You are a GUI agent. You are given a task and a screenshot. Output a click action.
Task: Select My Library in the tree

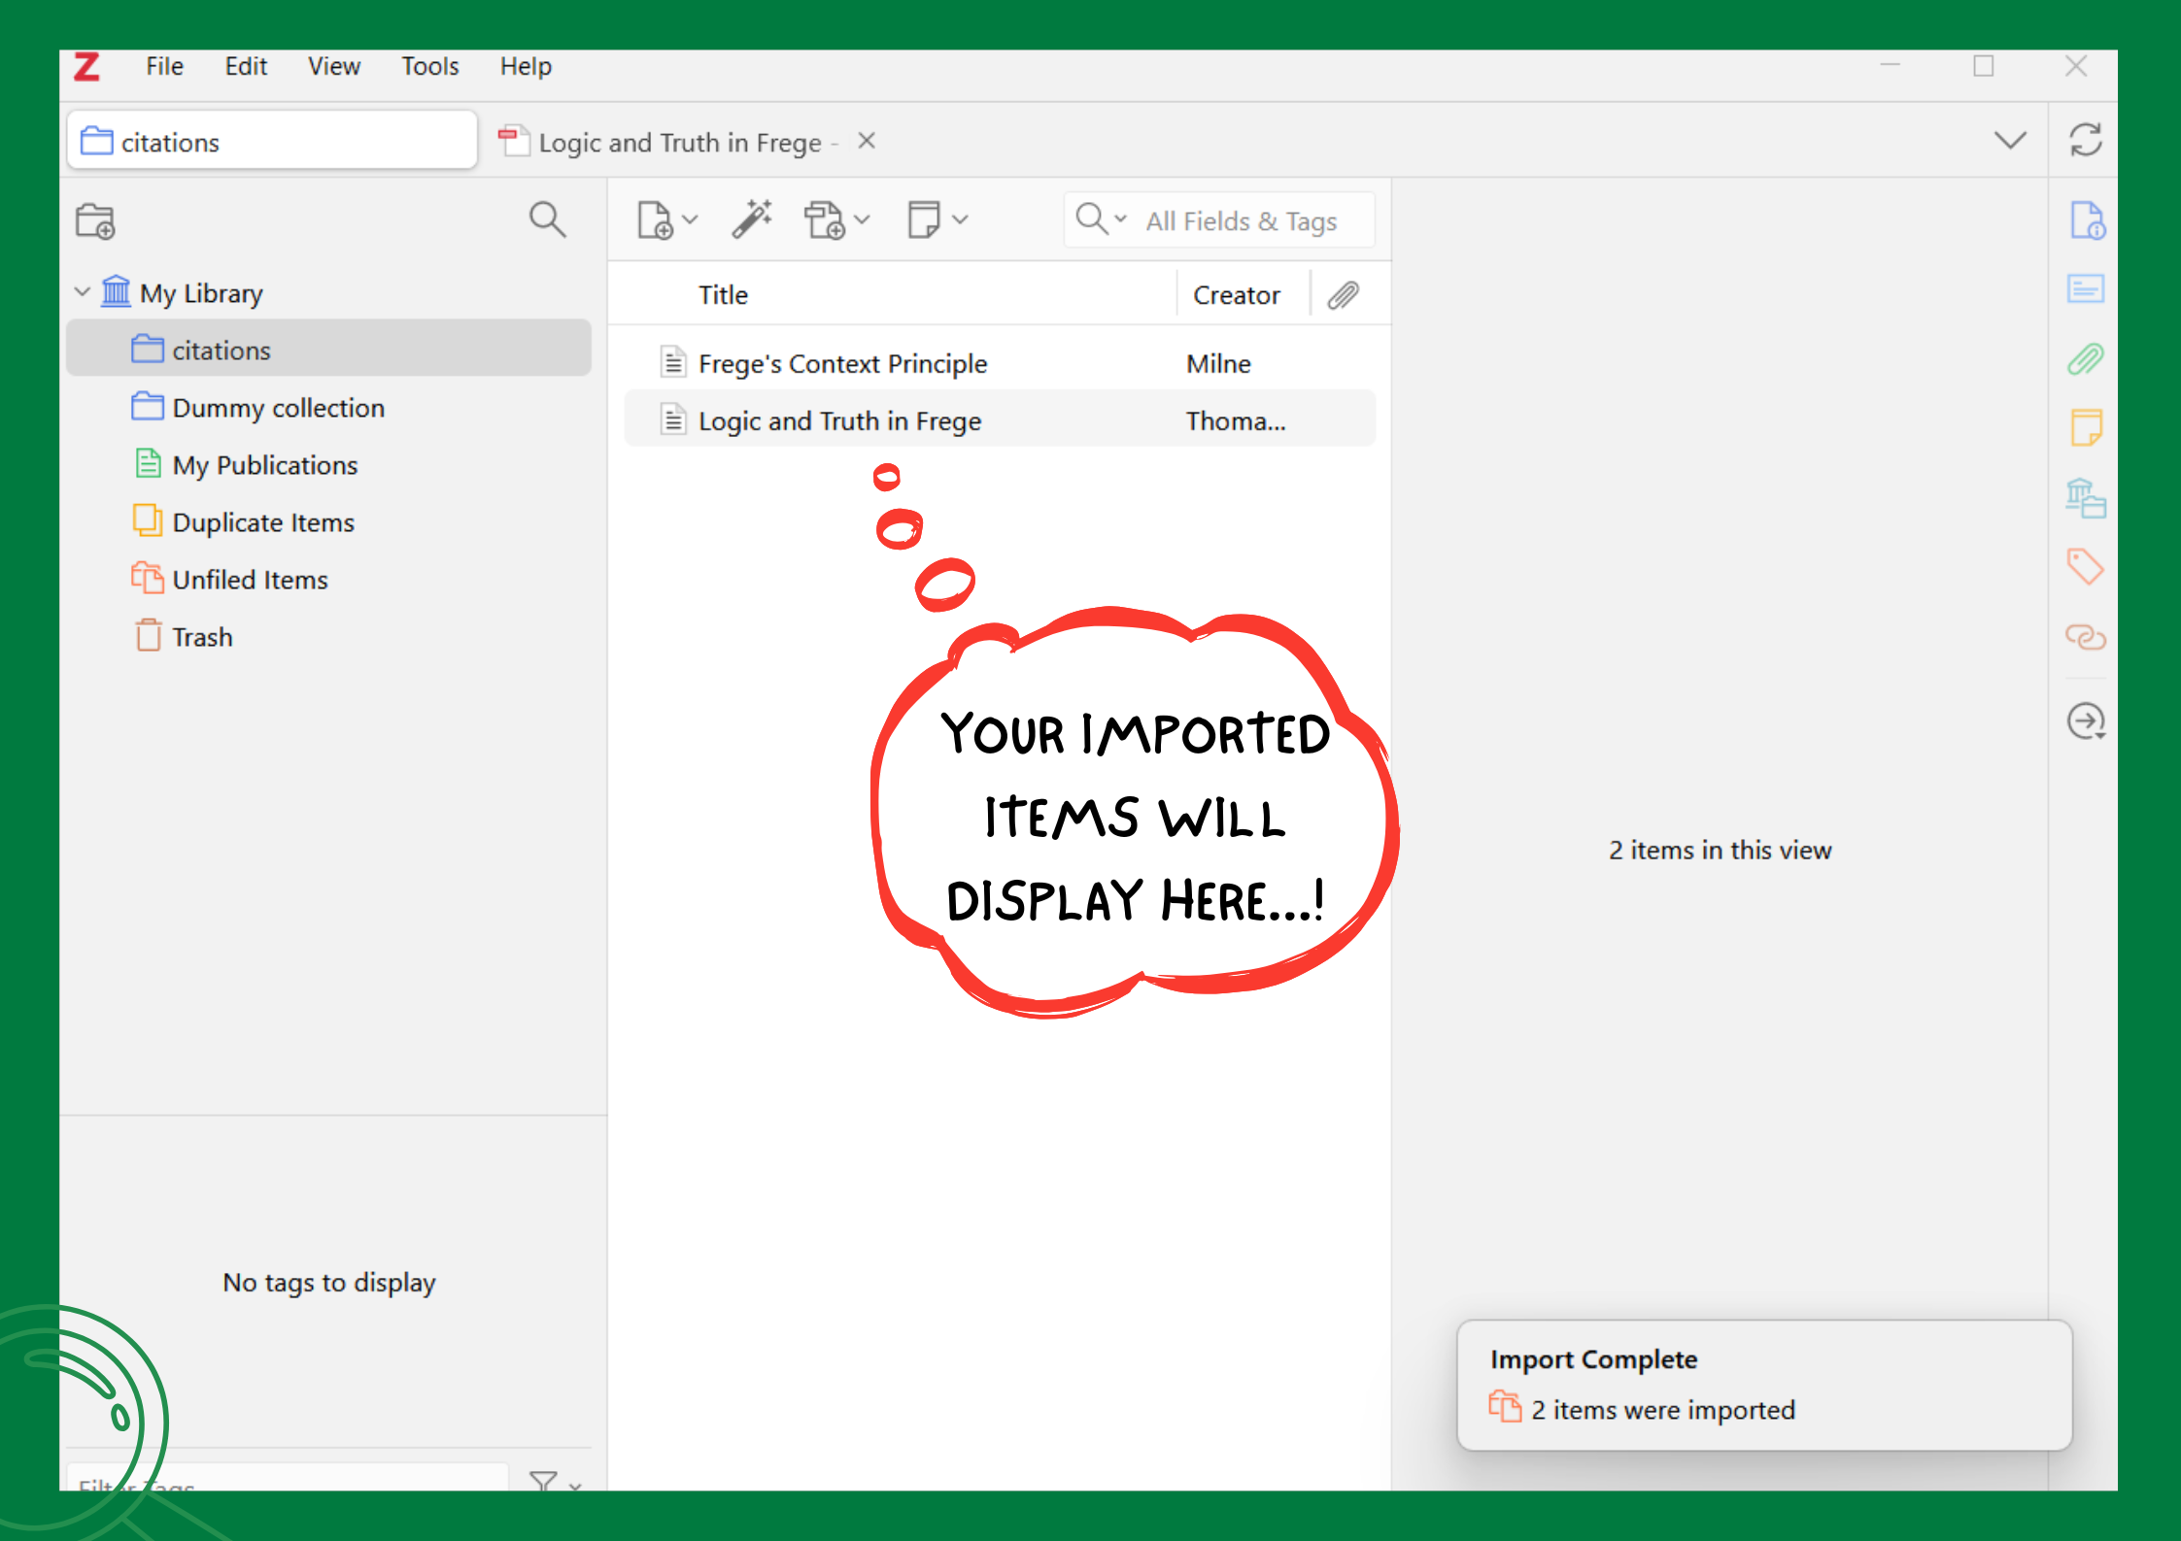(x=201, y=293)
